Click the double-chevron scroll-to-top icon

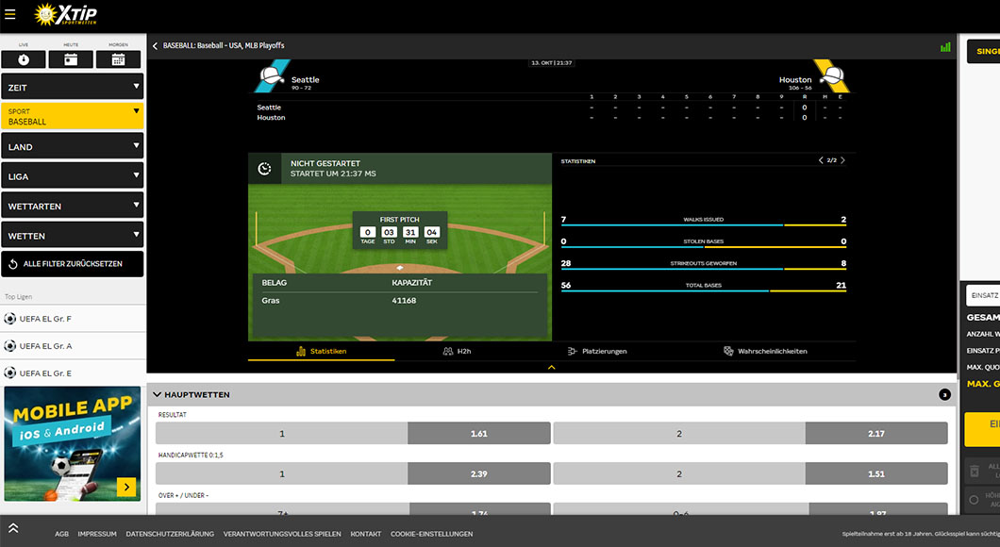click(13, 529)
